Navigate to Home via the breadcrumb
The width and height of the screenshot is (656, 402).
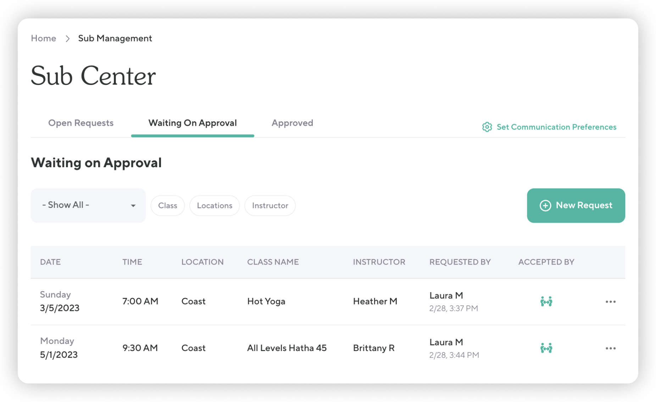[x=43, y=38]
